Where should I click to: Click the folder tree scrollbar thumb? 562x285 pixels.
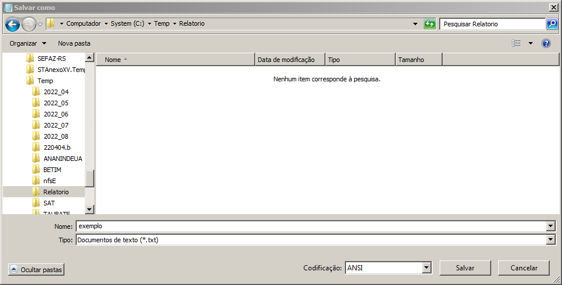click(90, 178)
